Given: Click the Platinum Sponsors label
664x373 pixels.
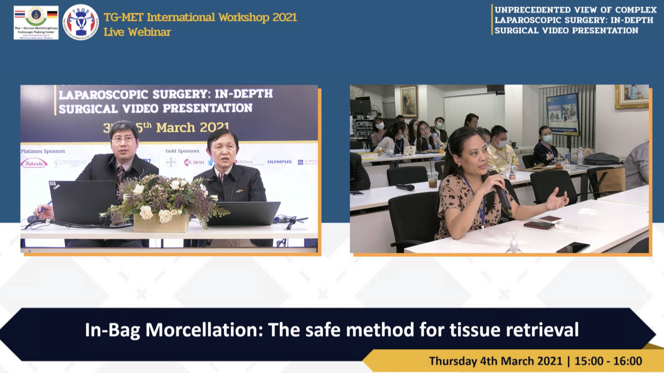Looking at the screenshot, I should (x=43, y=151).
